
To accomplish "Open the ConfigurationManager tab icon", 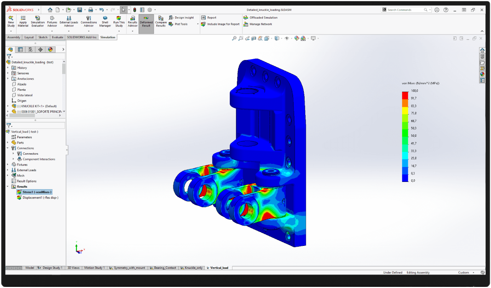I will tap(30, 49).
